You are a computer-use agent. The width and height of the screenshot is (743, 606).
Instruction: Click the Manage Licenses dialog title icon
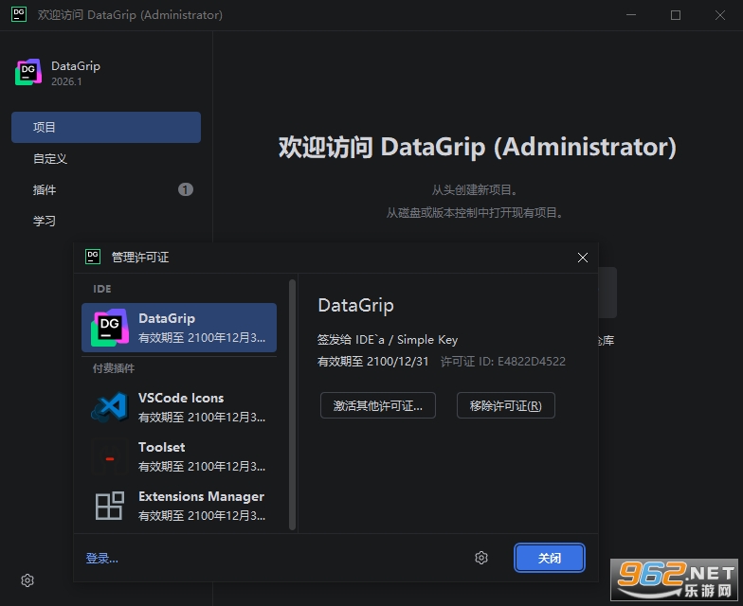[93, 257]
